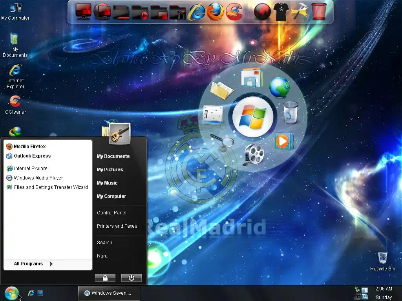Viewport: 402px width, 301px height.
Task: Open the dark folder with tools in dock
Action: (178, 12)
